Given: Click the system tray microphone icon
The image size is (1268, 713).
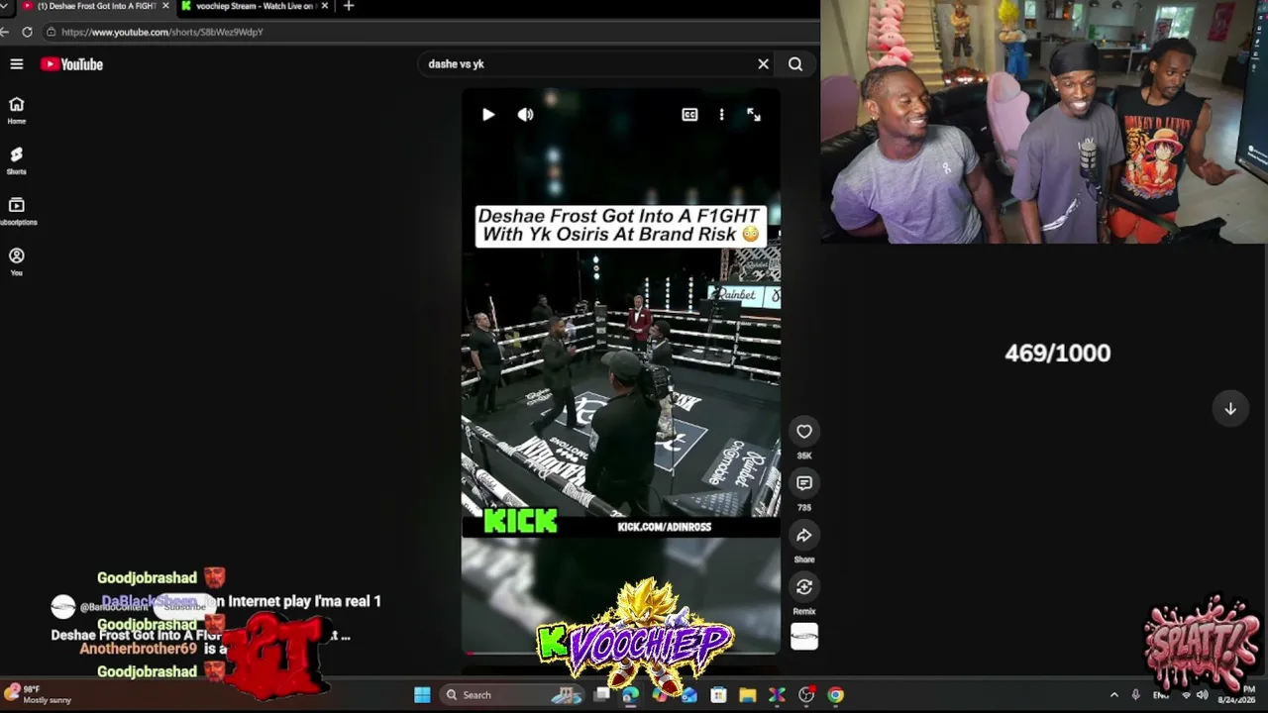Looking at the screenshot, I should 1135,695.
